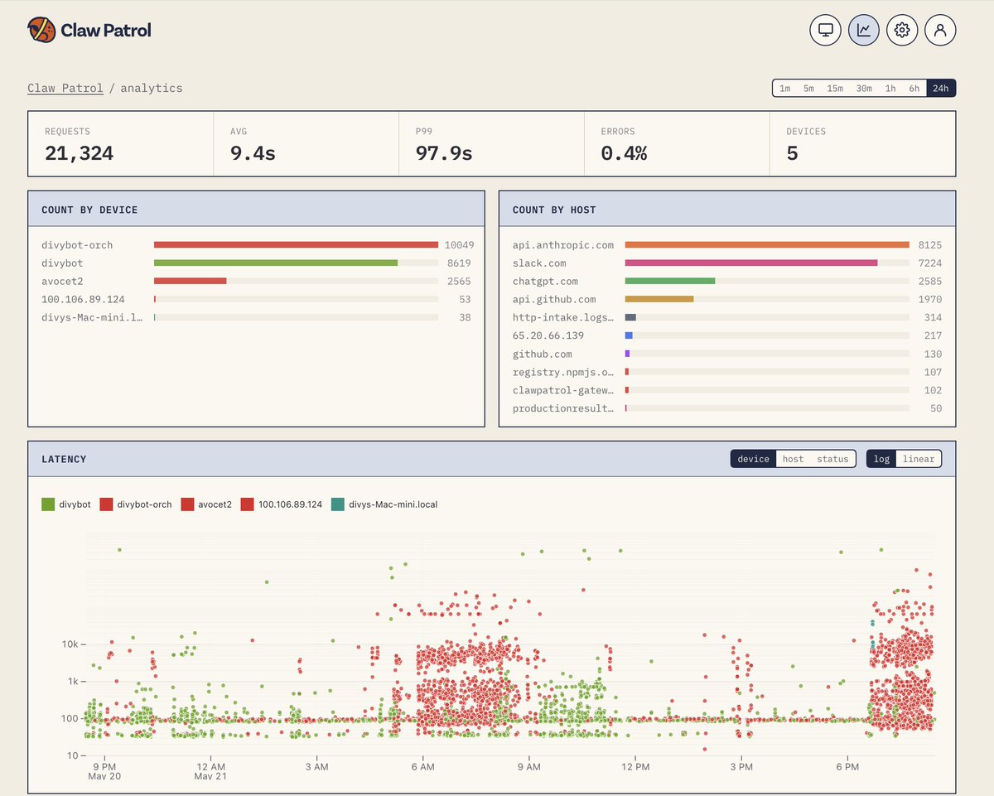Image resolution: width=994 pixels, height=796 pixels.
Task: Open the user profile icon
Action: click(x=940, y=31)
